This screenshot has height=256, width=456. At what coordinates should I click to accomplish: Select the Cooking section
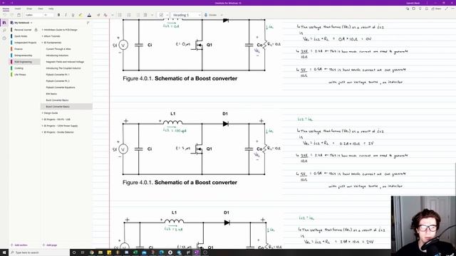coord(19,68)
